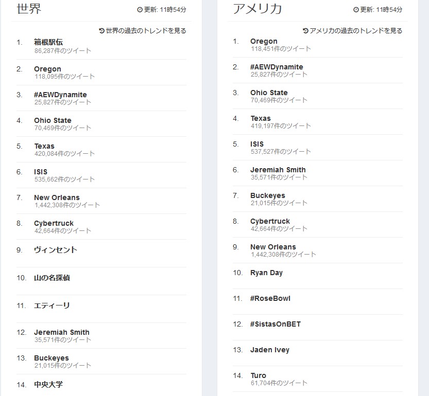Select the エティーリ trend
The height and width of the screenshot is (396, 429).
click(52, 305)
